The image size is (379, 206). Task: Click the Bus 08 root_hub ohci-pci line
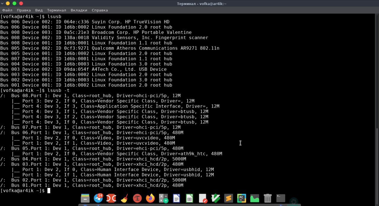point(90,96)
